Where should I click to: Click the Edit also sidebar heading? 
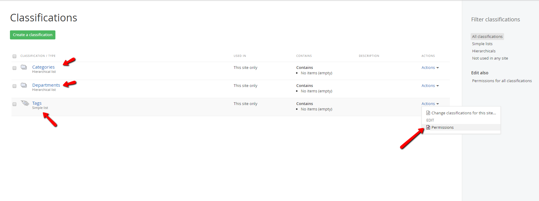click(480, 73)
